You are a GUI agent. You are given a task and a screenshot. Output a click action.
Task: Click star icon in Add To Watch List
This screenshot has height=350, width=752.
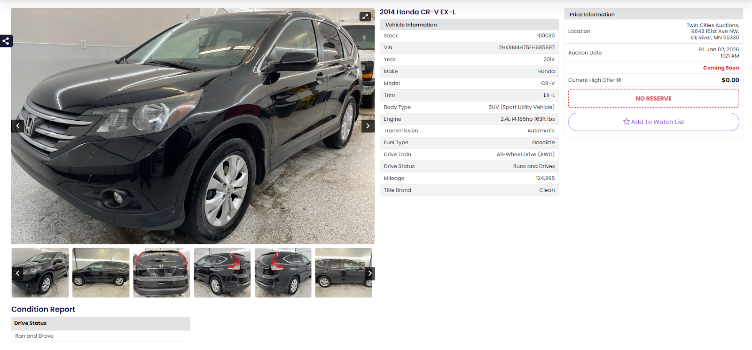(626, 122)
